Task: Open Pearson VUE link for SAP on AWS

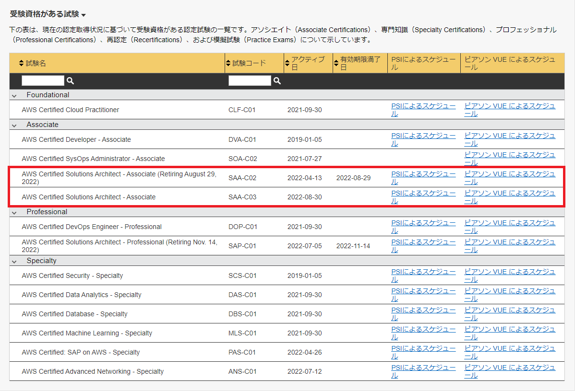Action: coord(510,352)
